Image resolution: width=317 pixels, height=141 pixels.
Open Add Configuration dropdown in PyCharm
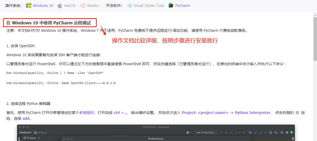(206, 133)
